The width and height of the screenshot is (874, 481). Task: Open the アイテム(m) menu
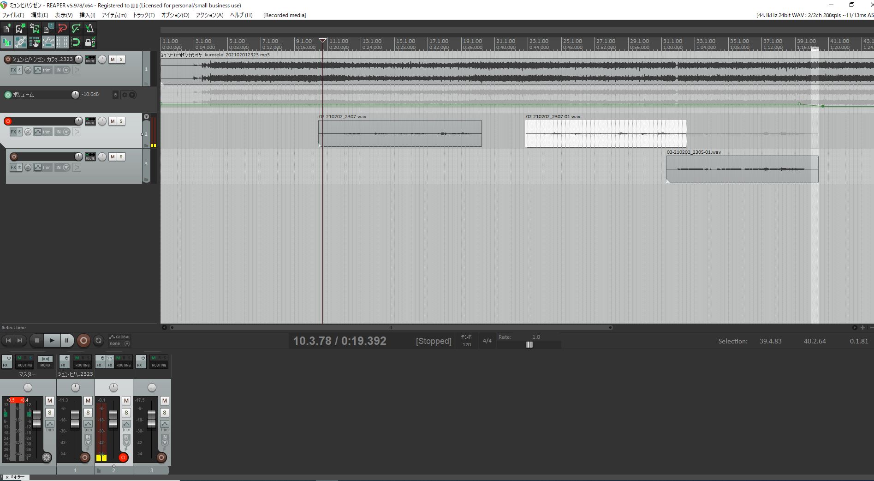(x=114, y=15)
